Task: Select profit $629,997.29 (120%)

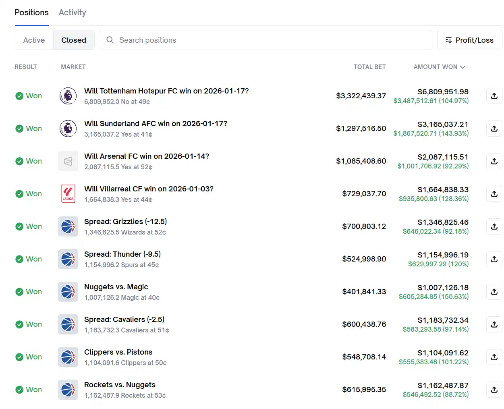Action: pyautogui.click(x=438, y=264)
